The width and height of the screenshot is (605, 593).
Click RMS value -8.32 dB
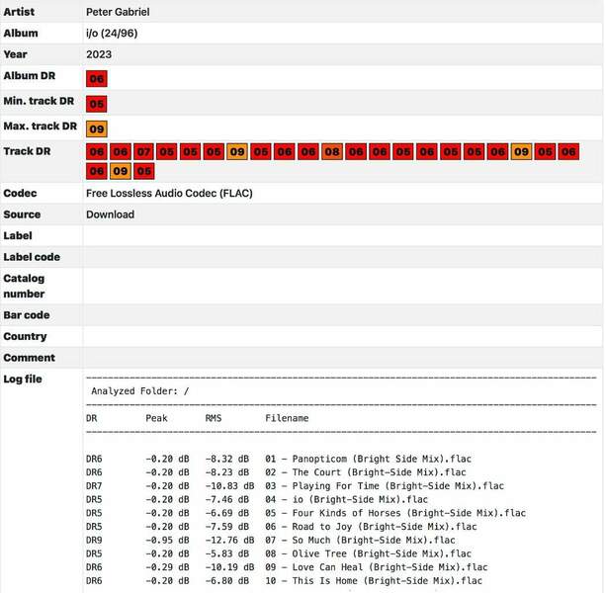[x=227, y=459]
